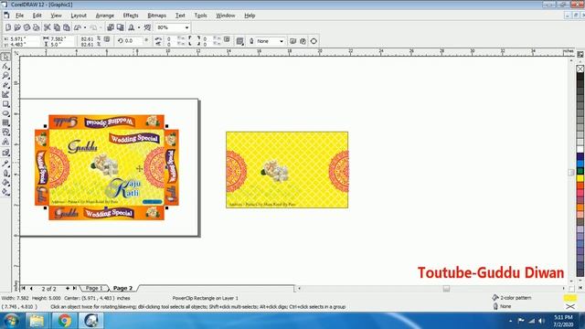Select the Ellipse tool
585x329 pixels.
pyautogui.click(x=5, y=113)
